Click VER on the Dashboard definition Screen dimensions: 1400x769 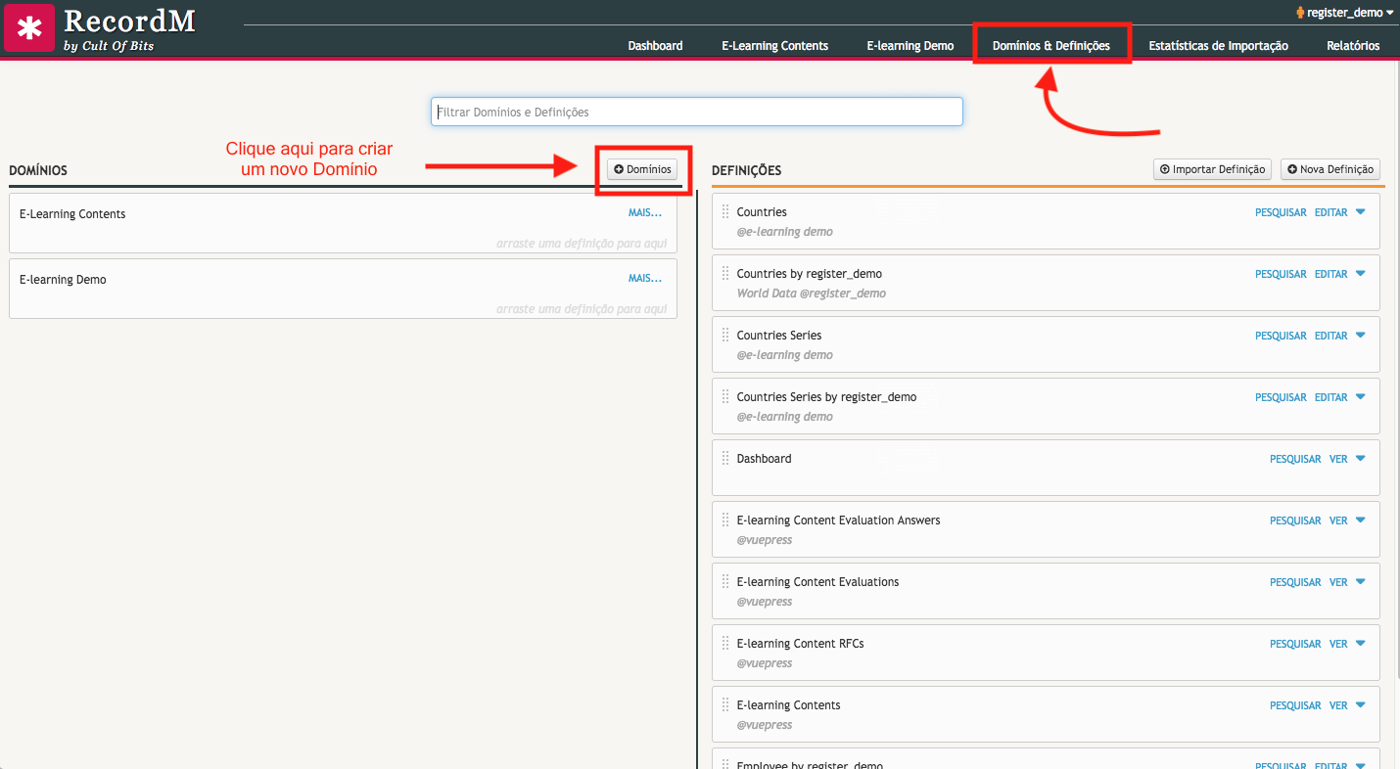(x=1338, y=459)
